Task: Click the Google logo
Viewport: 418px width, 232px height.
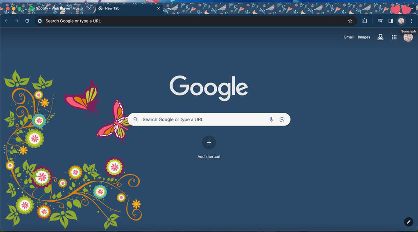Action: 209,88
